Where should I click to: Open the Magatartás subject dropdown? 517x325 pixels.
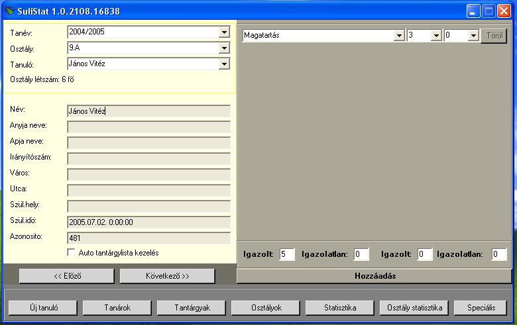(x=399, y=35)
